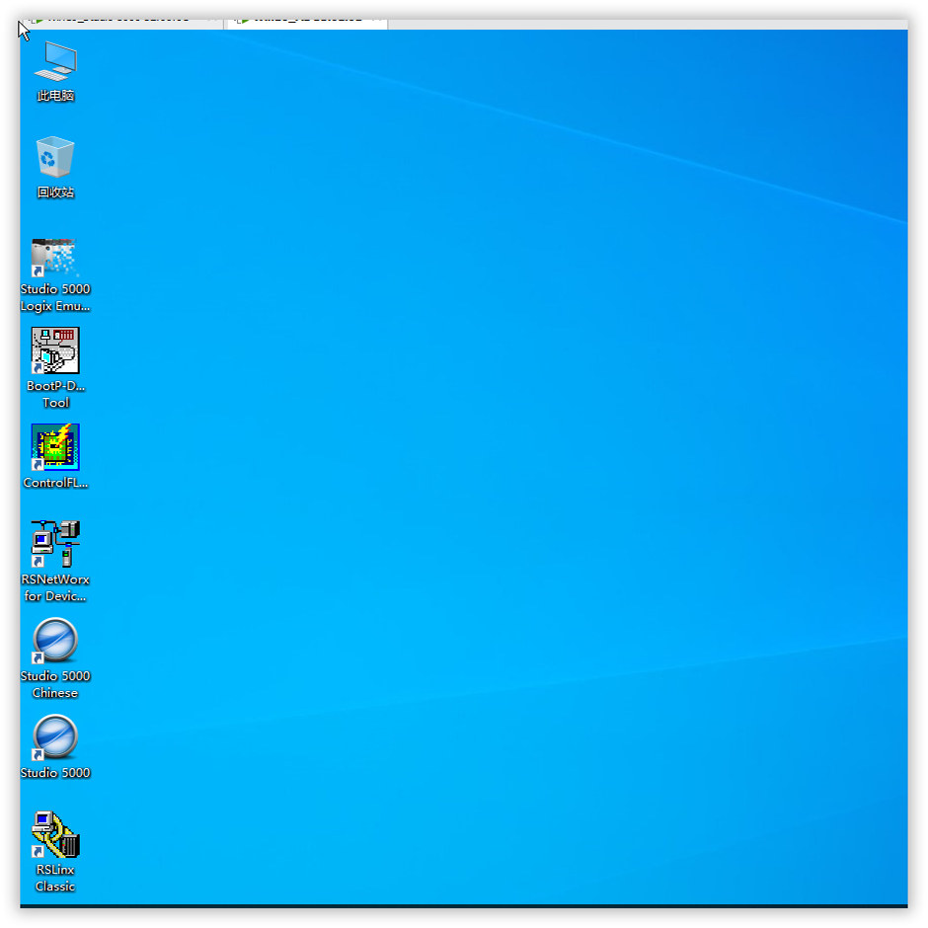928x928 pixels.
Task: Click the "RSLinx Classic" label text
Action: pos(55,878)
